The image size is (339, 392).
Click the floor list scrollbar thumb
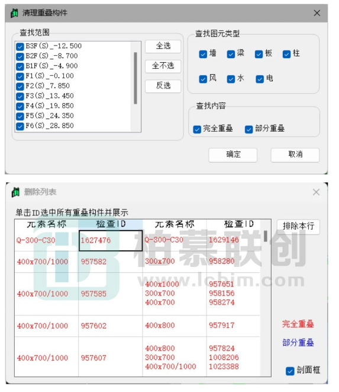tap(135, 78)
